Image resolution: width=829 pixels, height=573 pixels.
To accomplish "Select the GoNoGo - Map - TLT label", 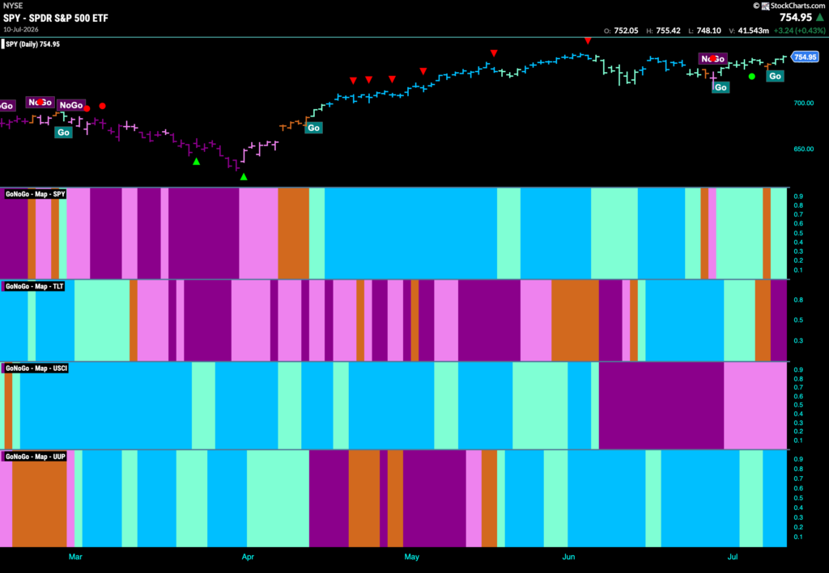I will (x=34, y=286).
